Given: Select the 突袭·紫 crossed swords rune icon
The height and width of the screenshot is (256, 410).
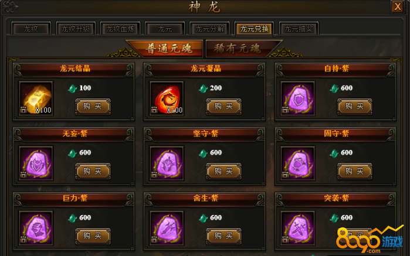Looking at the screenshot, I should point(298,228).
